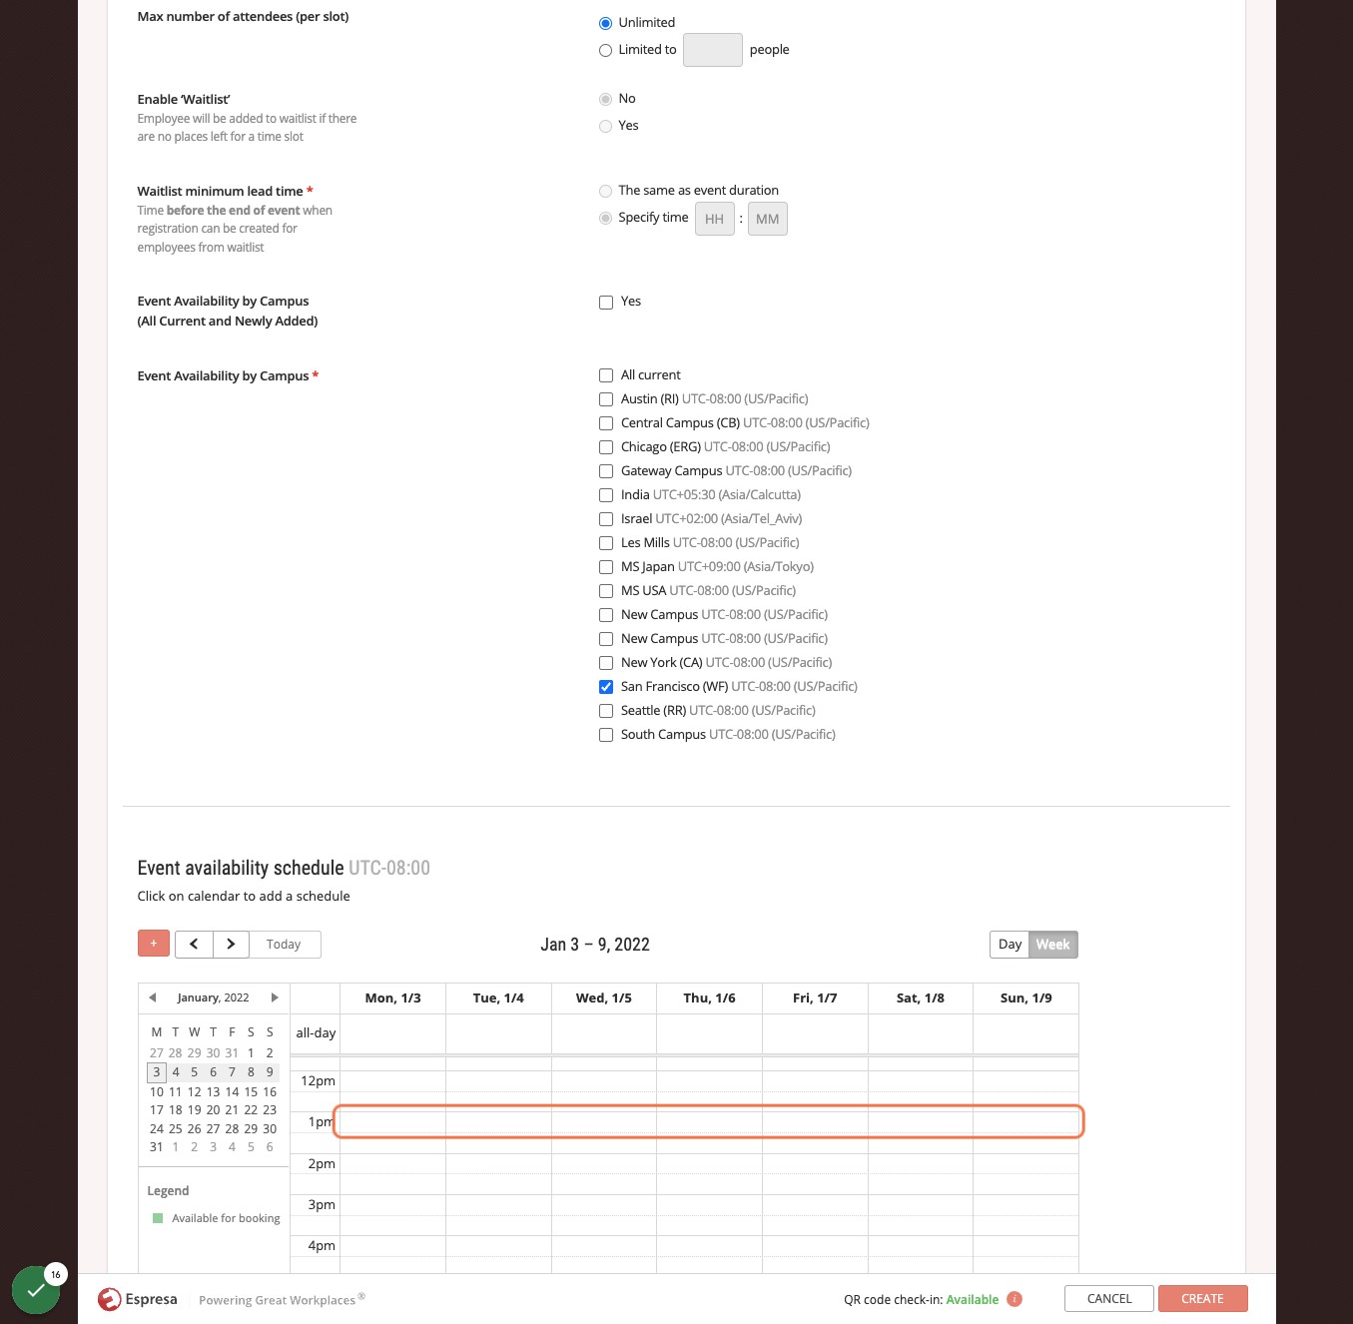Click mini calendar next month arrow
The height and width of the screenshot is (1324, 1353).
pyautogui.click(x=275, y=997)
